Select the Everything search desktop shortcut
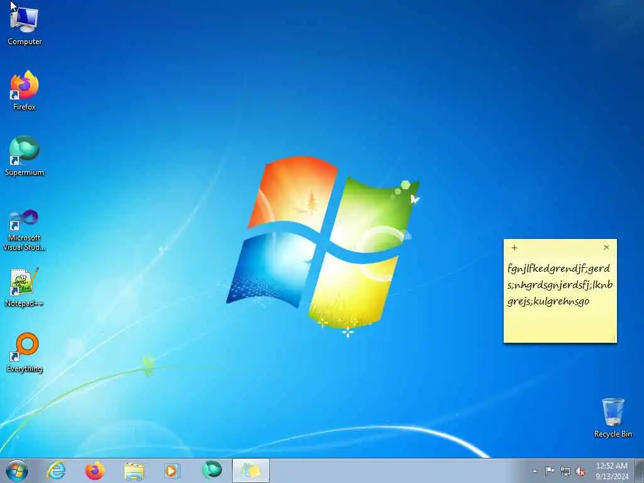Viewport: 644px width, 483px height. 25,352
